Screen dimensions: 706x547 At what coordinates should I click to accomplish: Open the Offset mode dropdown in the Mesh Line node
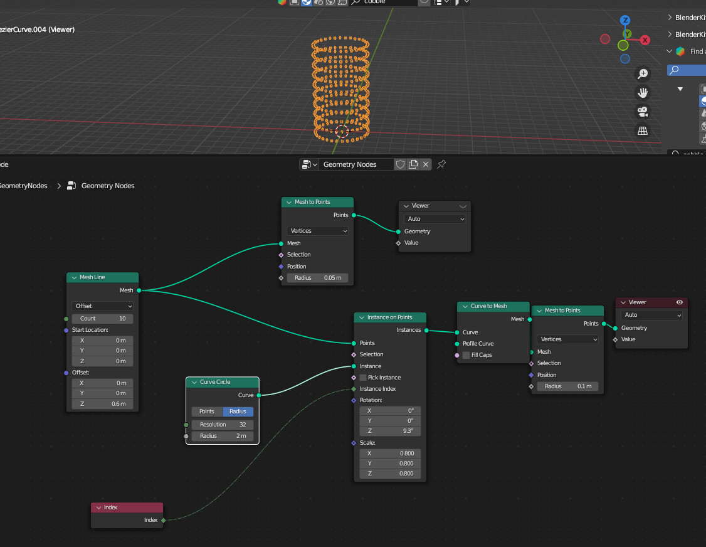(x=102, y=306)
